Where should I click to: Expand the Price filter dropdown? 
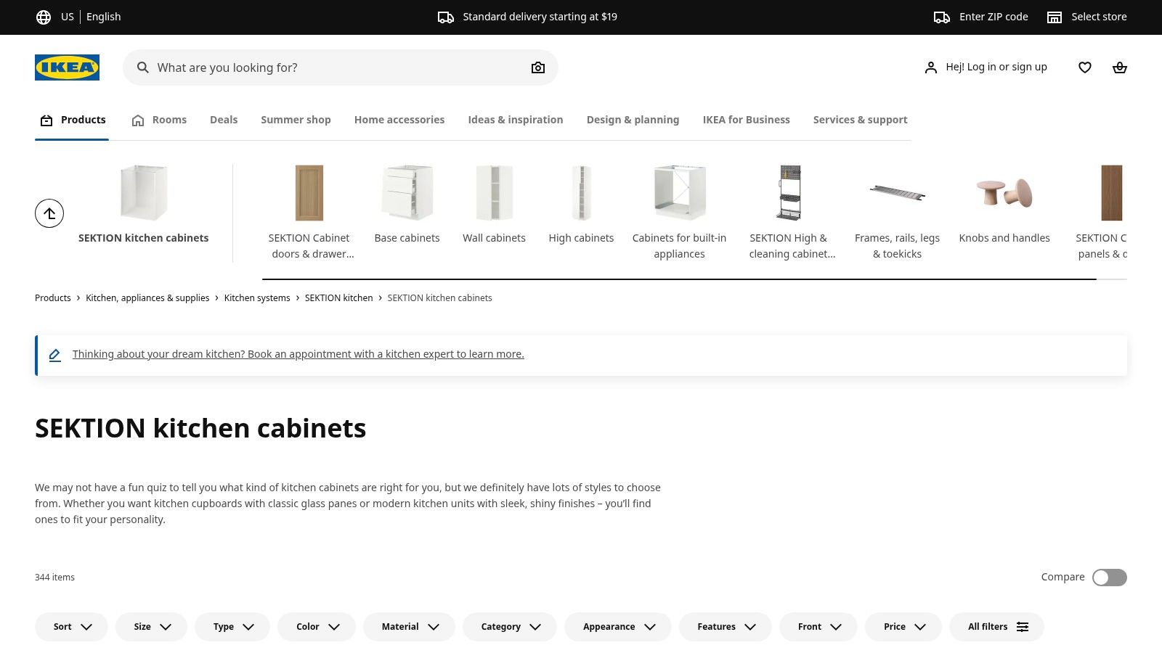coord(903,627)
